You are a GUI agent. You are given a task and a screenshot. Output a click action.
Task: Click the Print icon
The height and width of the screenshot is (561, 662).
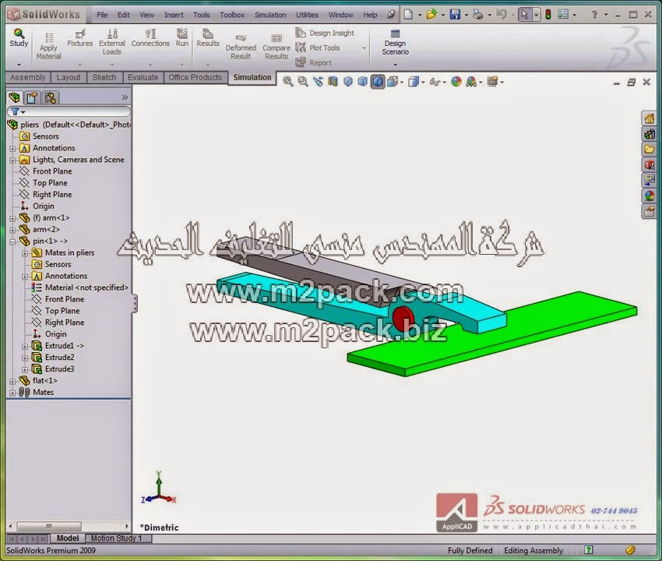[x=478, y=14]
